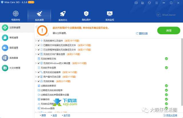
Task: Expand the 无效的插件以及组件 row
Action: coord(36,41)
